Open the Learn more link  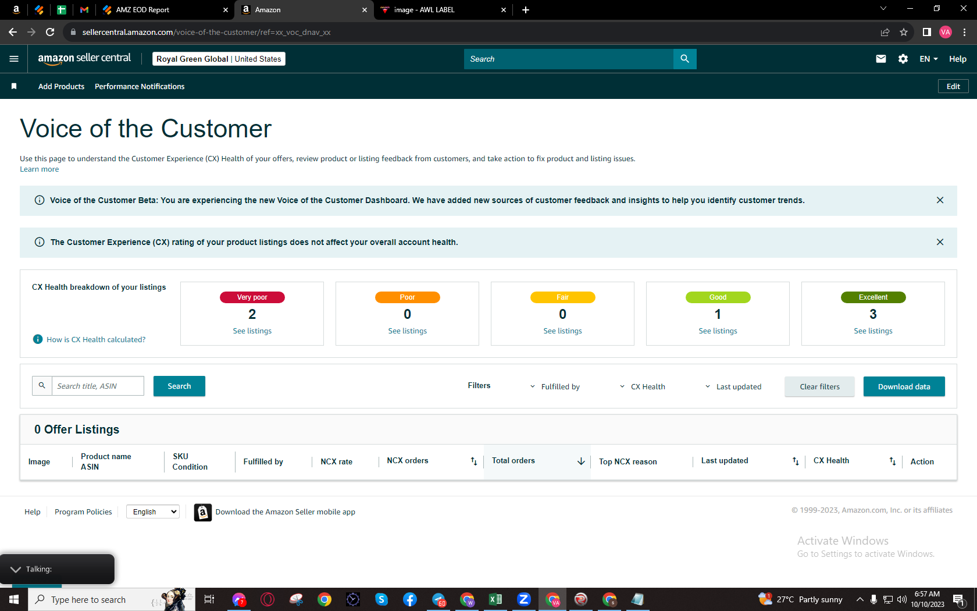pos(40,169)
